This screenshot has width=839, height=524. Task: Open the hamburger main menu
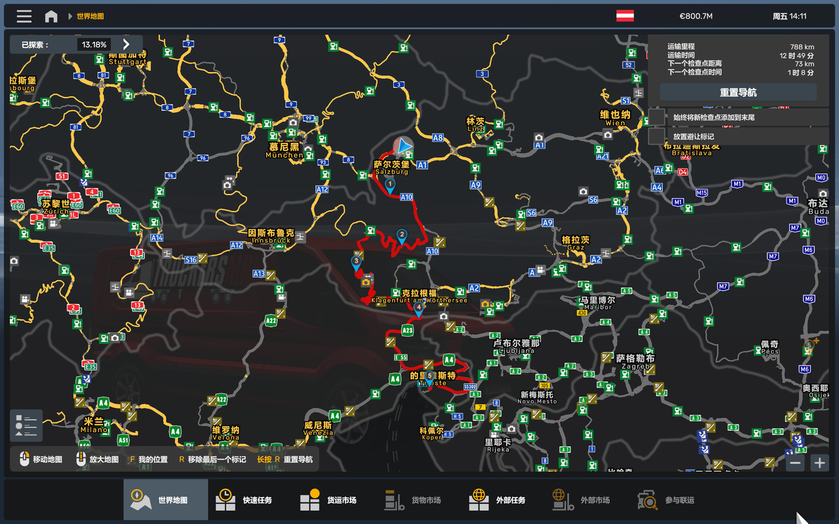tap(24, 16)
